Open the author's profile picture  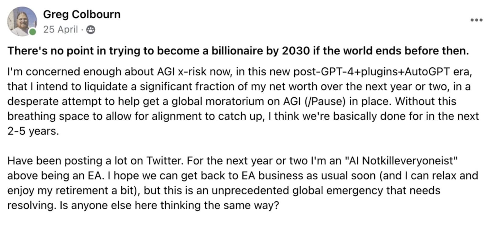point(22,21)
